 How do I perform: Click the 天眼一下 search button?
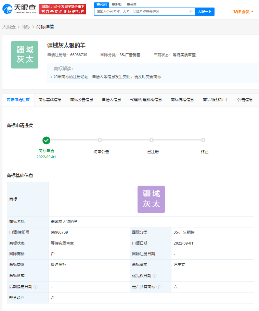205,12
